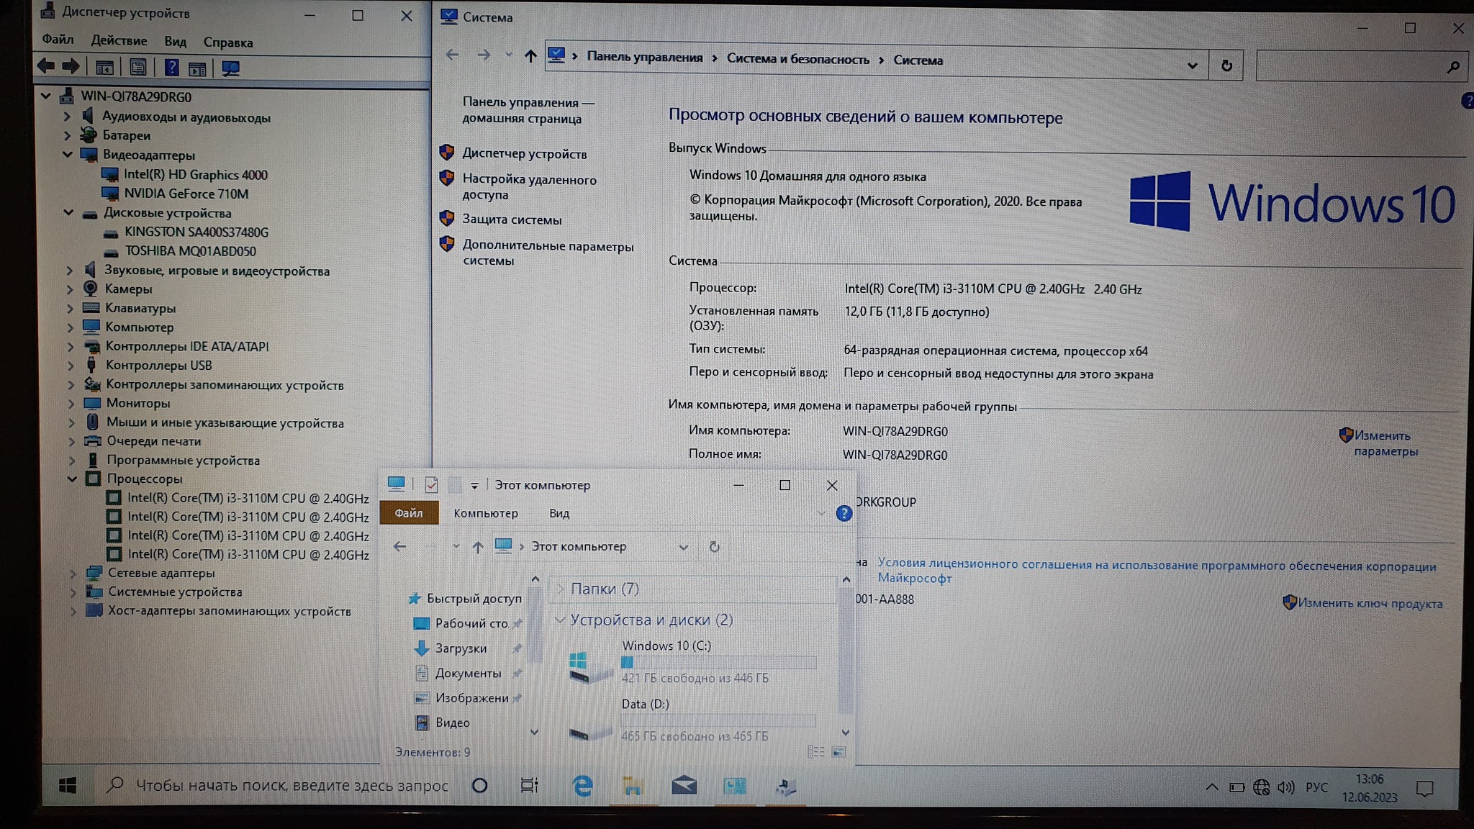This screenshot has height=829, width=1474.
Task: Click the back arrow in Device Manager toolbar
Action: 46,67
